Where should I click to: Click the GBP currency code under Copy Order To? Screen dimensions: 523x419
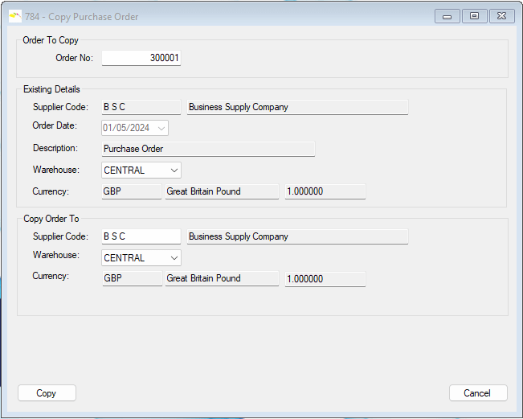pos(131,279)
